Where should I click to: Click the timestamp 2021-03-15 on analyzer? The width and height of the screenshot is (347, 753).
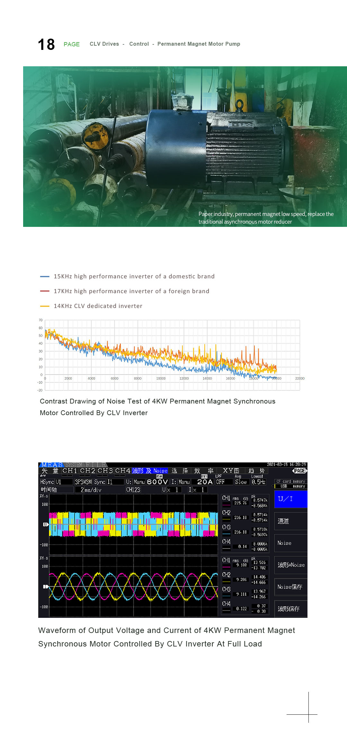pos(286,465)
